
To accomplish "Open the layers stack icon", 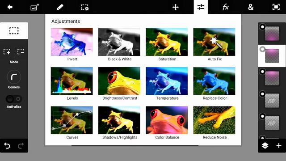I will pyautogui.click(x=265, y=145).
